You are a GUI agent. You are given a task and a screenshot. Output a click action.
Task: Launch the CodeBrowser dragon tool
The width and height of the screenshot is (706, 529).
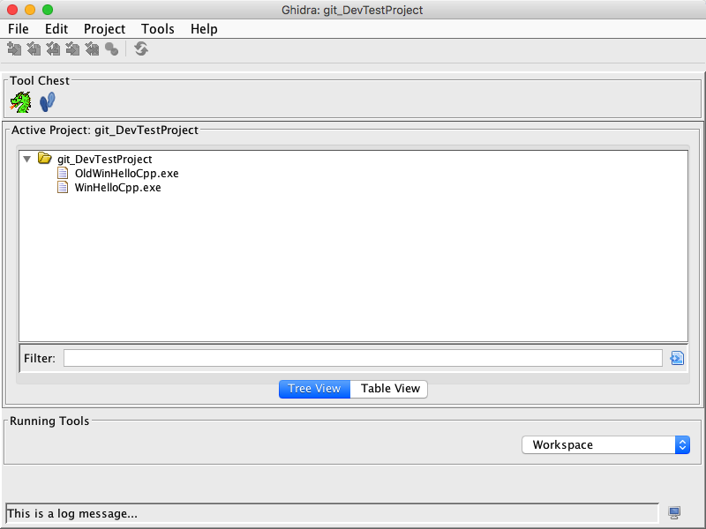coord(20,102)
